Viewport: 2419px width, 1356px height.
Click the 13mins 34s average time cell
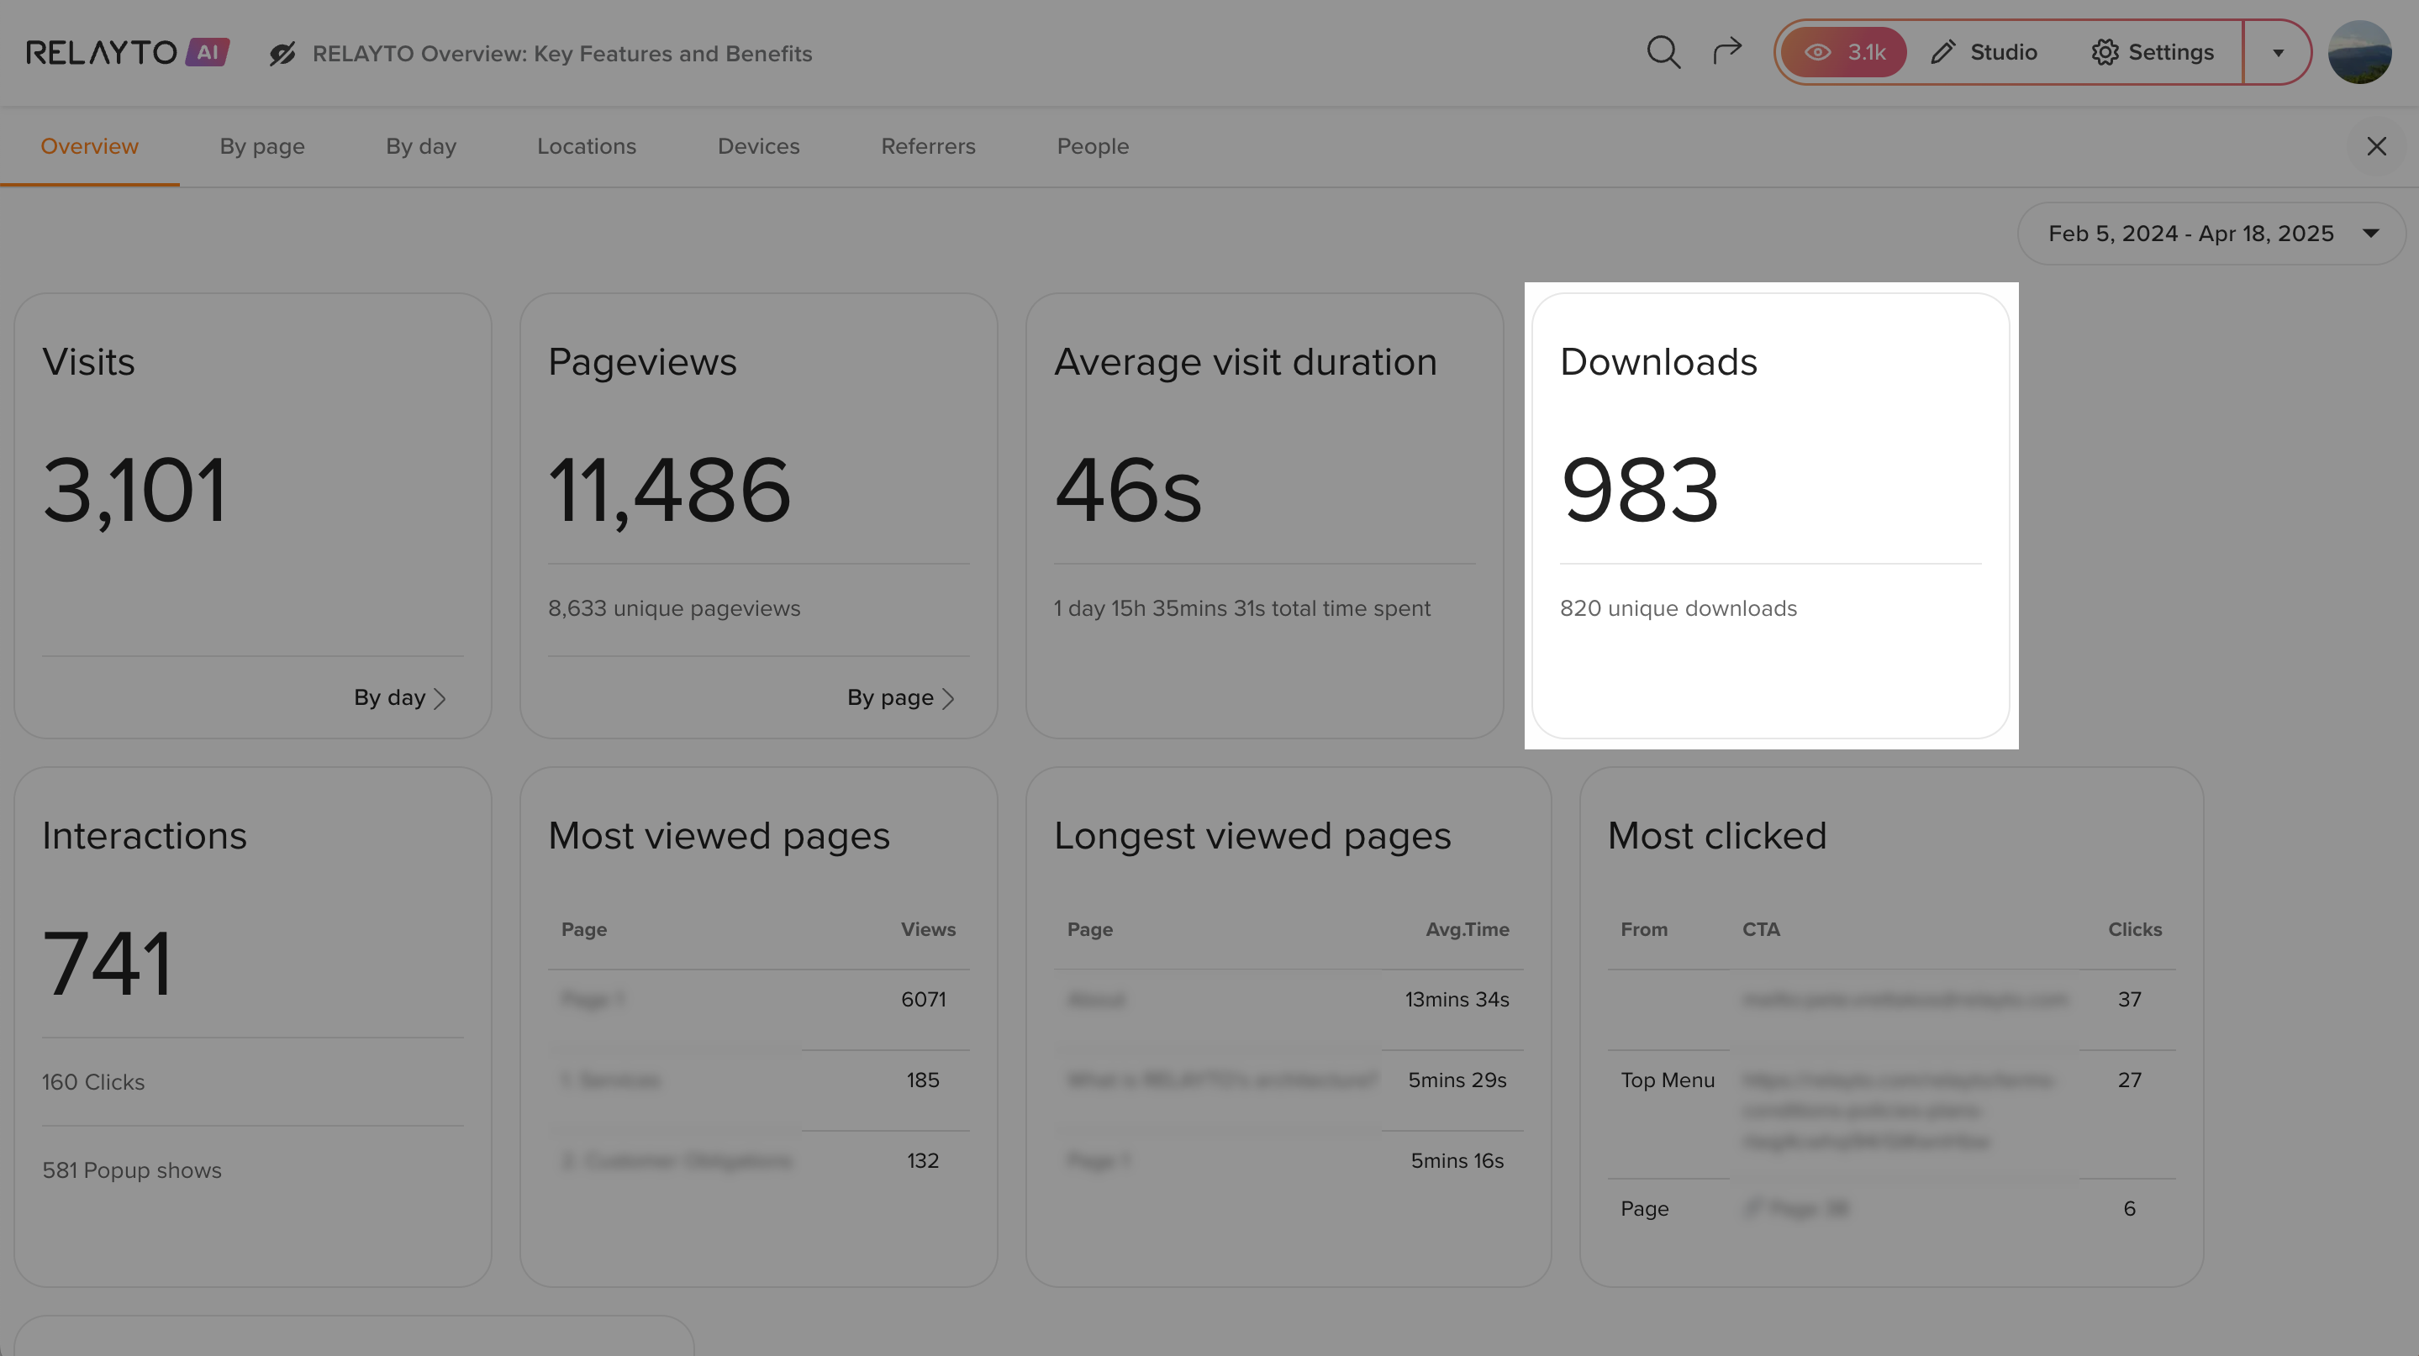pyautogui.click(x=1457, y=1000)
